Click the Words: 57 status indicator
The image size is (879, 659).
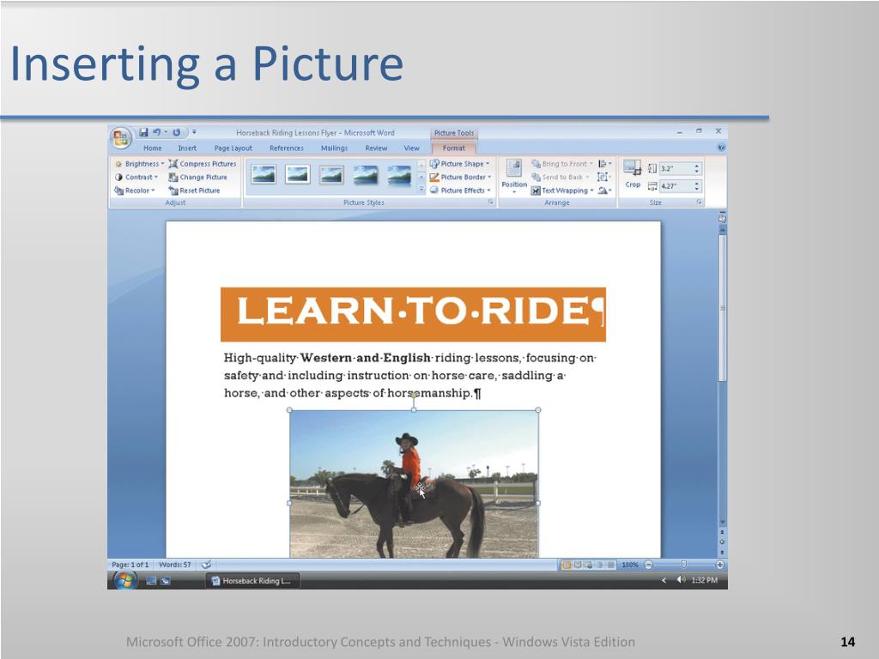[x=175, y=565]
